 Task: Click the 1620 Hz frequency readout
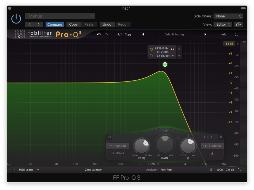click(153, 164)
